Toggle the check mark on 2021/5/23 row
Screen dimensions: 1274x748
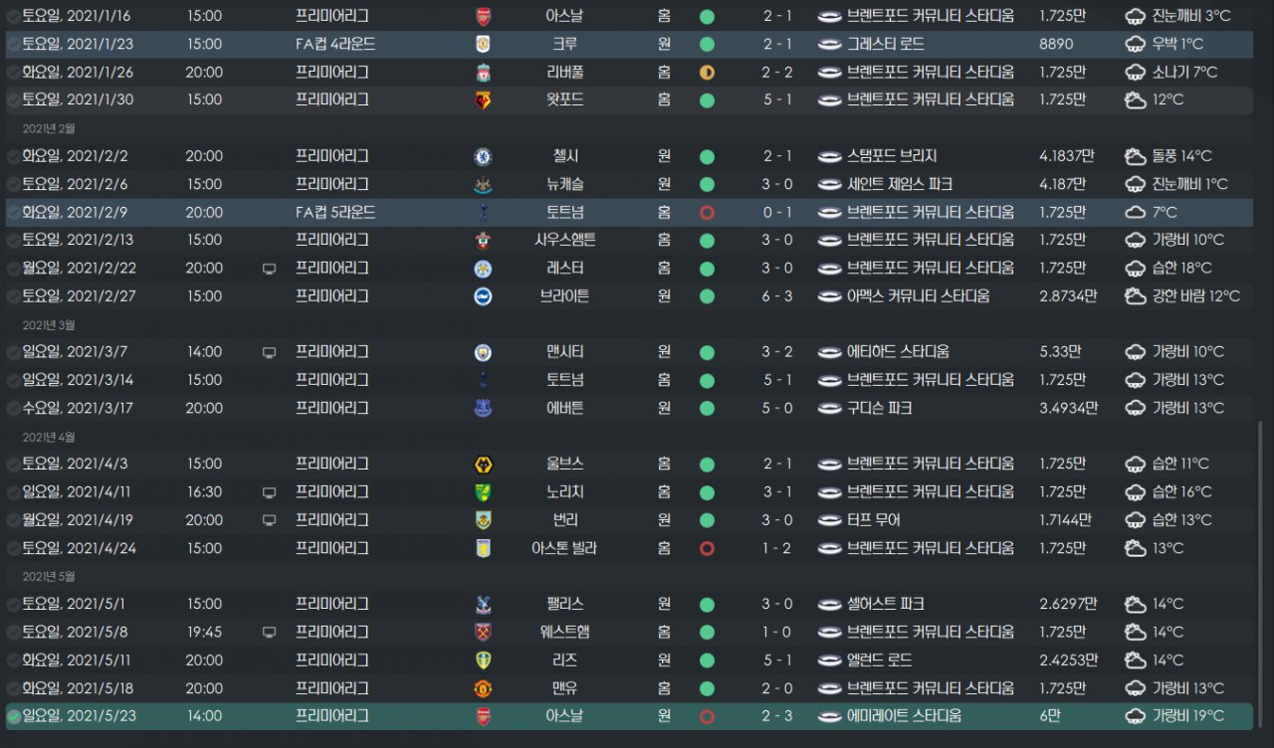point(14,716)
